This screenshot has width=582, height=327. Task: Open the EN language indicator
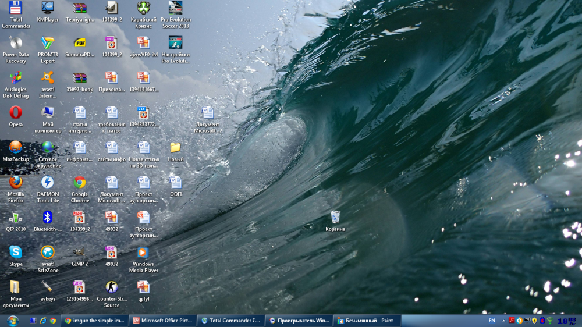(x=492, y=321)
